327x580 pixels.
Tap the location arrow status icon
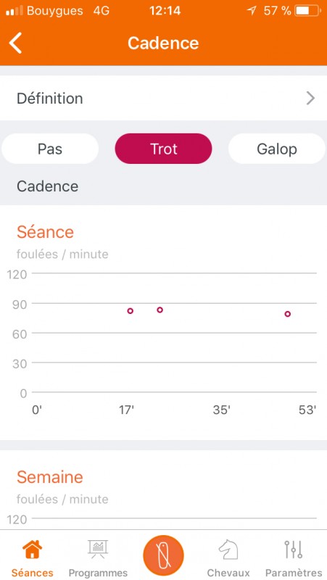point(252,11)
